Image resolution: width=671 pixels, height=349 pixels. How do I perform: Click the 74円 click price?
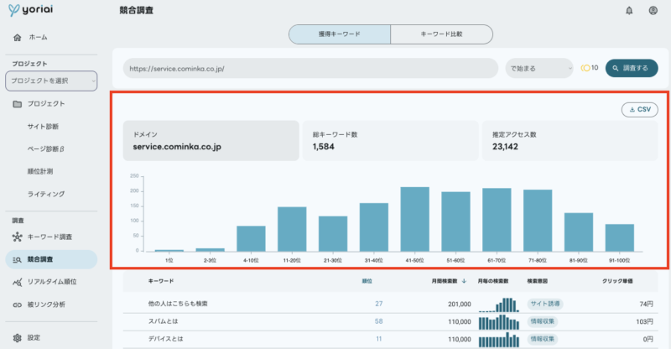pyautogui.click(x=646, y=304)
